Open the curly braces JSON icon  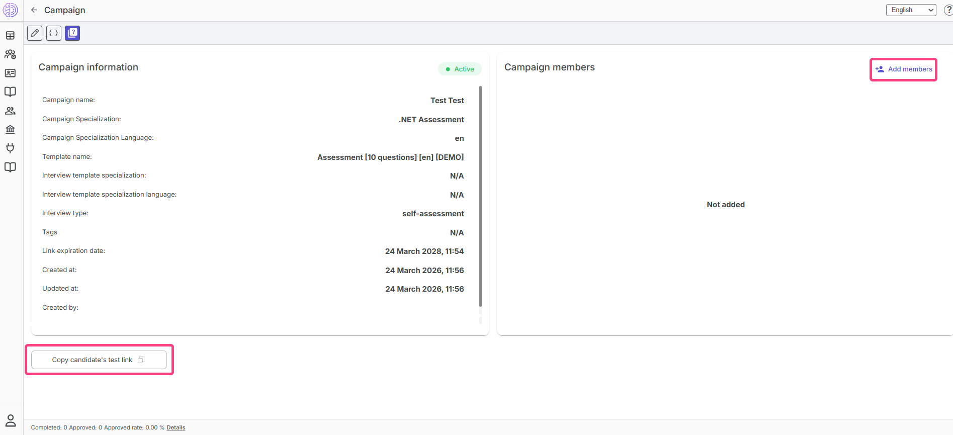54,33
